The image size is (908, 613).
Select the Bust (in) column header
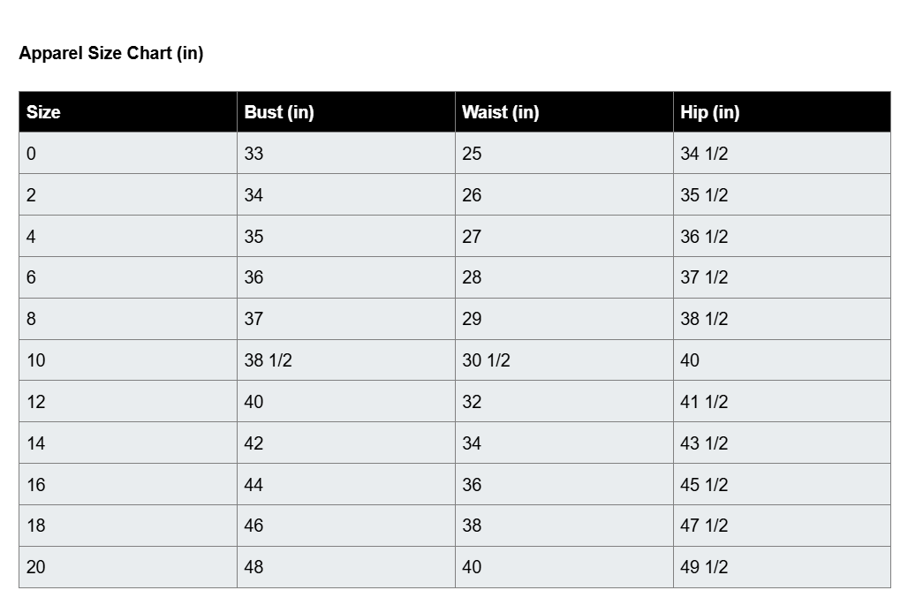pyautogui.click(x=279, y=111)
